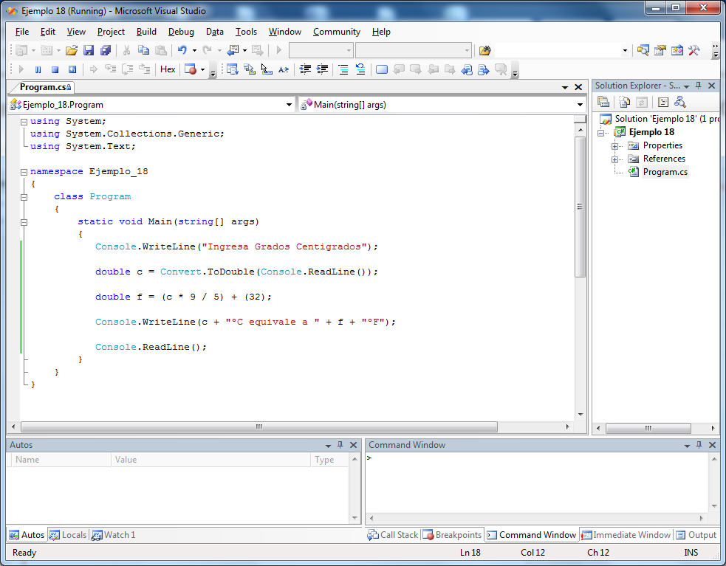Toggle a breakpoint in the editor margin
Screen dimensions: 726x566
pyautogui.click(x=15, y=246)
